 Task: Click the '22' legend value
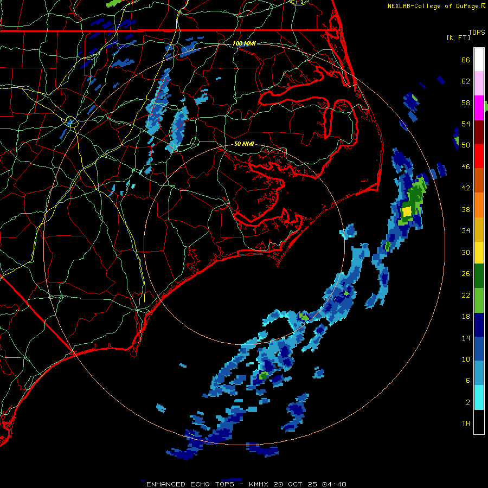click(466, 295)
